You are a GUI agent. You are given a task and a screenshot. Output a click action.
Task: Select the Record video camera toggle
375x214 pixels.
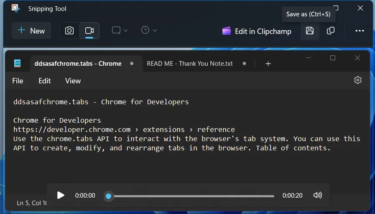click(x=89, y=31)
